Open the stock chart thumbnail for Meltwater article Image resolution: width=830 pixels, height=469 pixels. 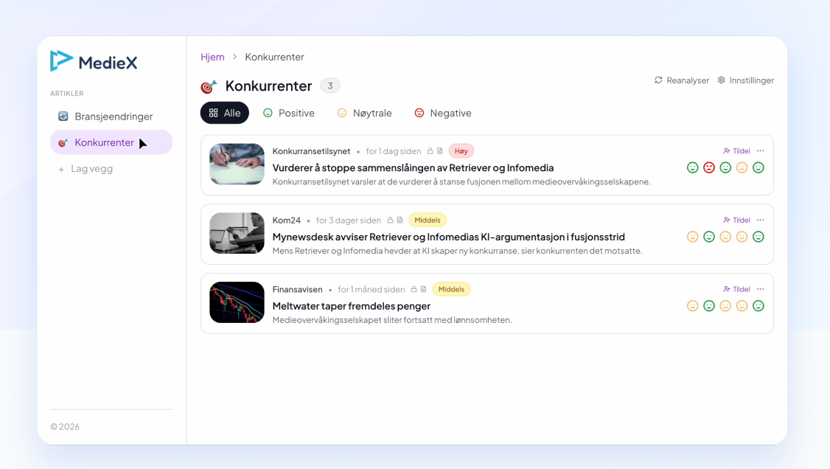tap(237, 302)
